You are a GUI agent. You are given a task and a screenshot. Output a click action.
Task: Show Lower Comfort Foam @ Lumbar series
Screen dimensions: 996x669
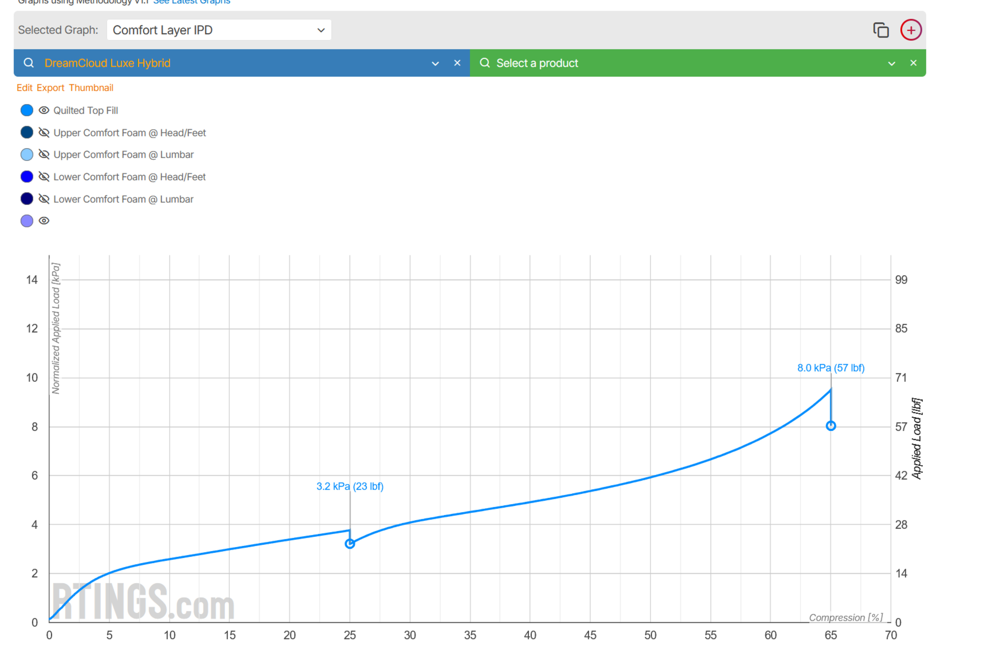(x=44, y=199)
